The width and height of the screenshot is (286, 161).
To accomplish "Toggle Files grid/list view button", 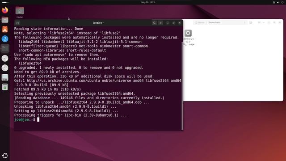I will pyautogui.click(x=259, y=23).
